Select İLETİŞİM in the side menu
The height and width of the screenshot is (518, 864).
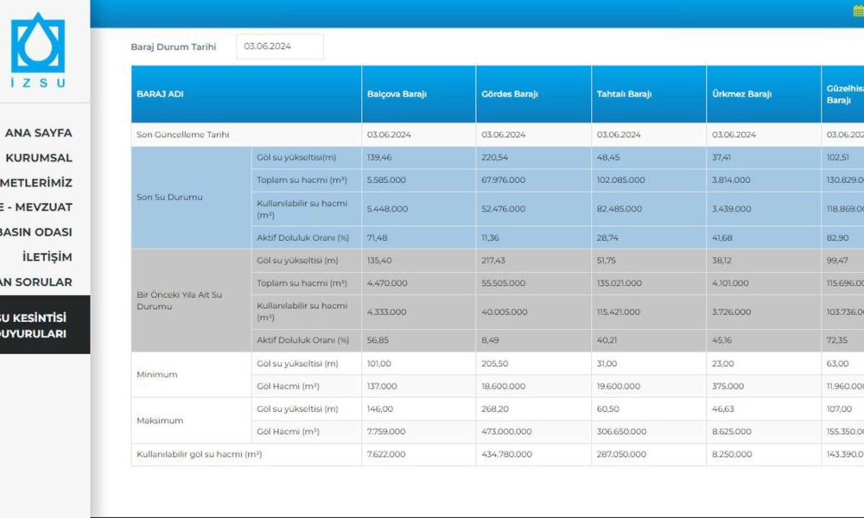tap(48, 257)
